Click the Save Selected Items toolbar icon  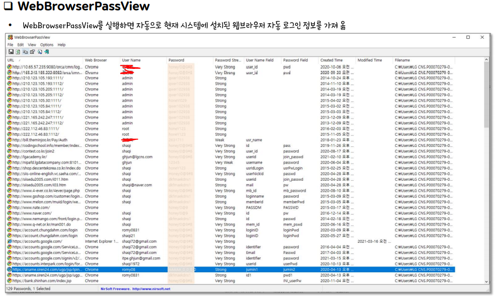tap(11, 52)
